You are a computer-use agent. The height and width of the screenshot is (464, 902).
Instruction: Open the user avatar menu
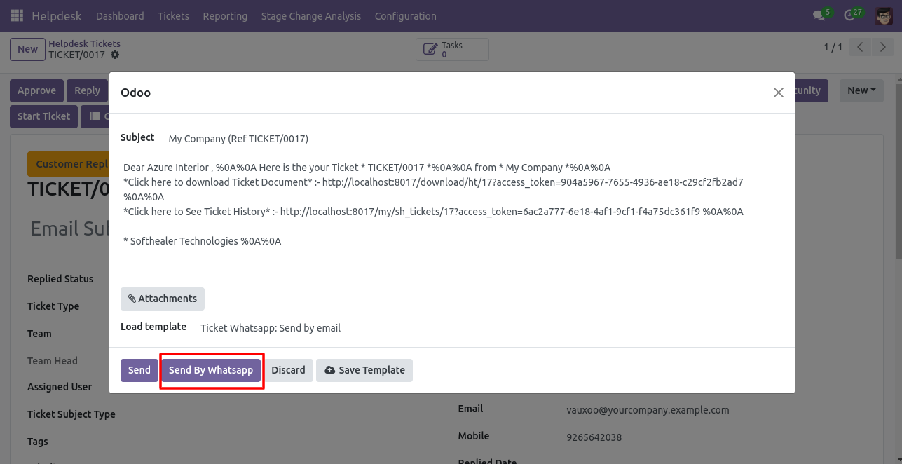click(884, 15)
